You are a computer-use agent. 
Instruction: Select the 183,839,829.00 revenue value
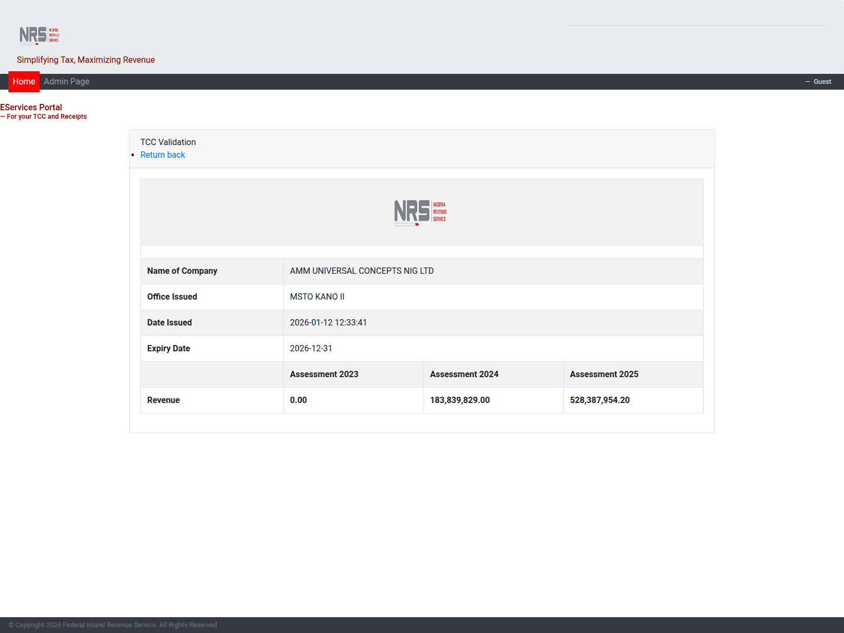tap(459, 400)
